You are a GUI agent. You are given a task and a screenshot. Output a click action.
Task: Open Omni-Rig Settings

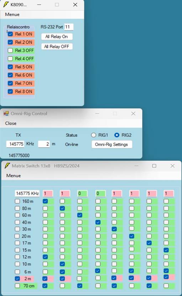[111, 144]
